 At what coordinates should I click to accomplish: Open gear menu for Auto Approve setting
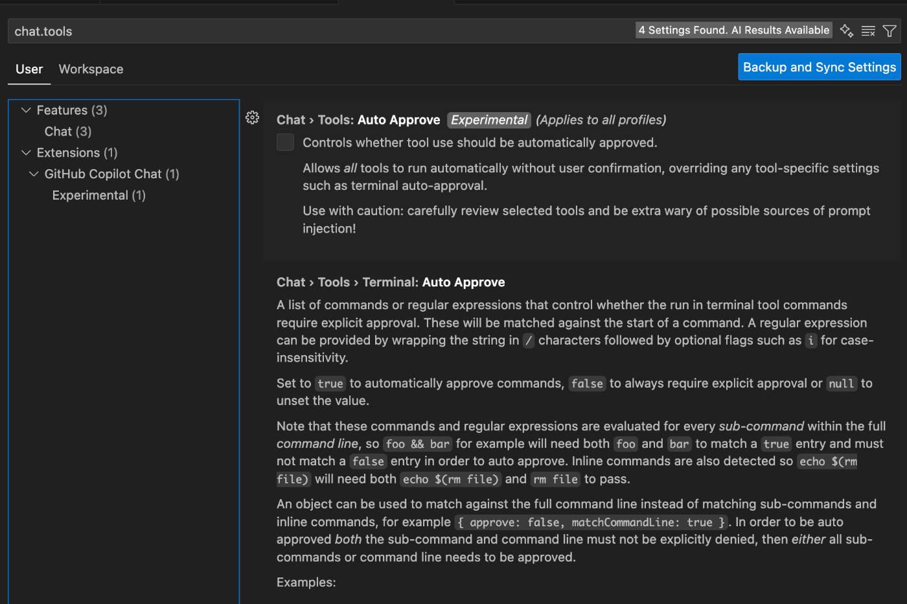253,117
